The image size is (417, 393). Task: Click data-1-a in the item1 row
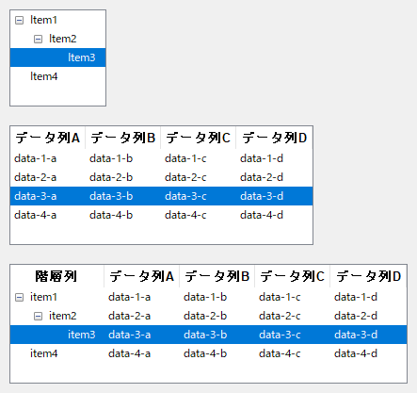130,297
